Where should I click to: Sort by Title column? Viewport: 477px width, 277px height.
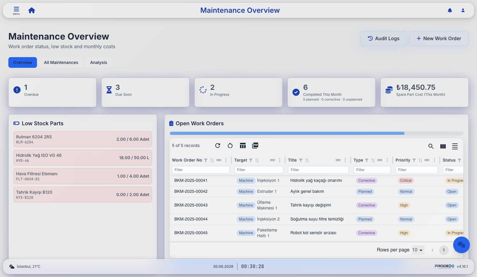307,160
